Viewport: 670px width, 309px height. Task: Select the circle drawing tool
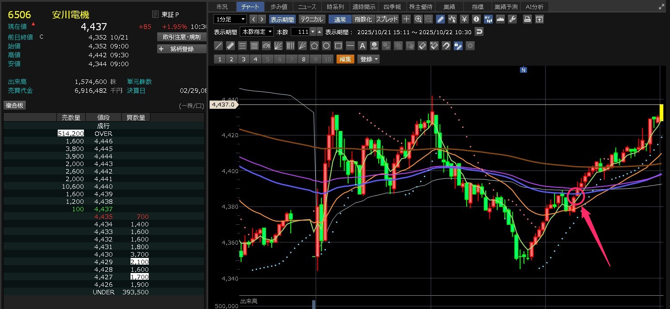click(x=326, y=46)
